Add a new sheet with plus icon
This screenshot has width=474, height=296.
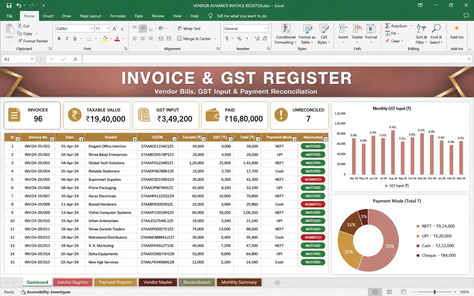tap(277, 282)
